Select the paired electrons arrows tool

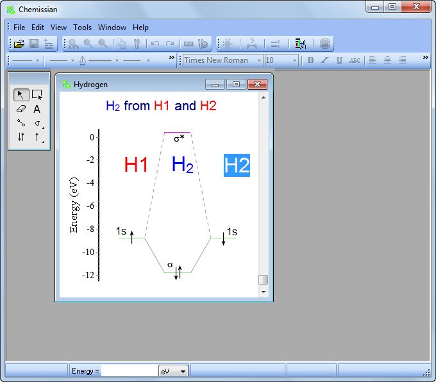[21, 137]
